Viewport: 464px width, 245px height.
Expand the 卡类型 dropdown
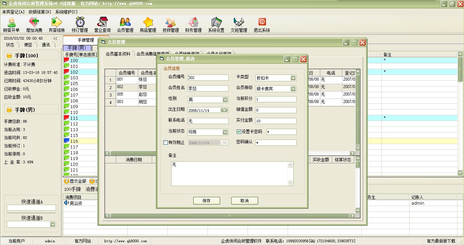[293, 78]
